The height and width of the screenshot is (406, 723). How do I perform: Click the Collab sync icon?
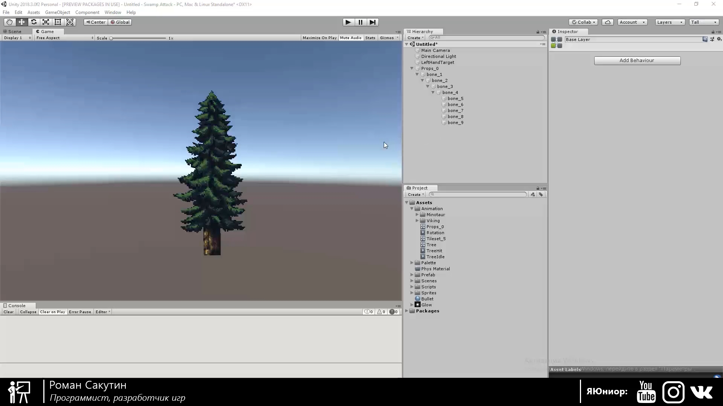coord(608,22)
